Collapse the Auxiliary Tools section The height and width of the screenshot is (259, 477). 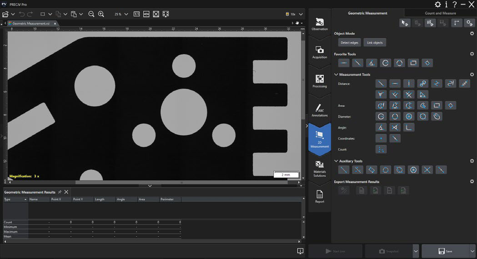(336, 161)
